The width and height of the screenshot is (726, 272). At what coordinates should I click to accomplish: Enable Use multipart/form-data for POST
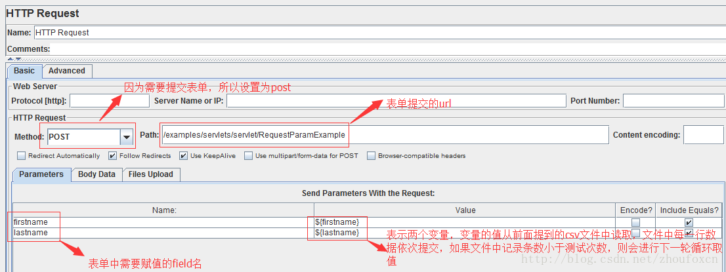pos(249,156)
